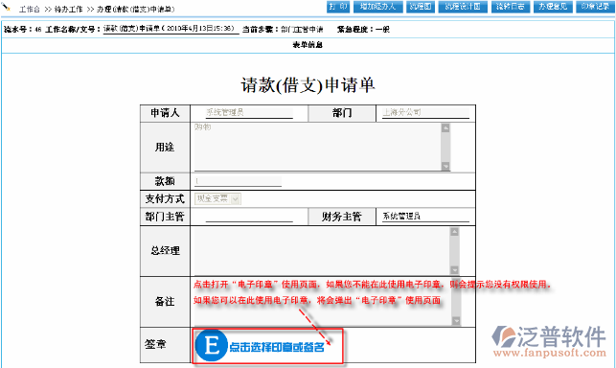
Task: Click the 增加经办人 button
Action: click(377, 7)
